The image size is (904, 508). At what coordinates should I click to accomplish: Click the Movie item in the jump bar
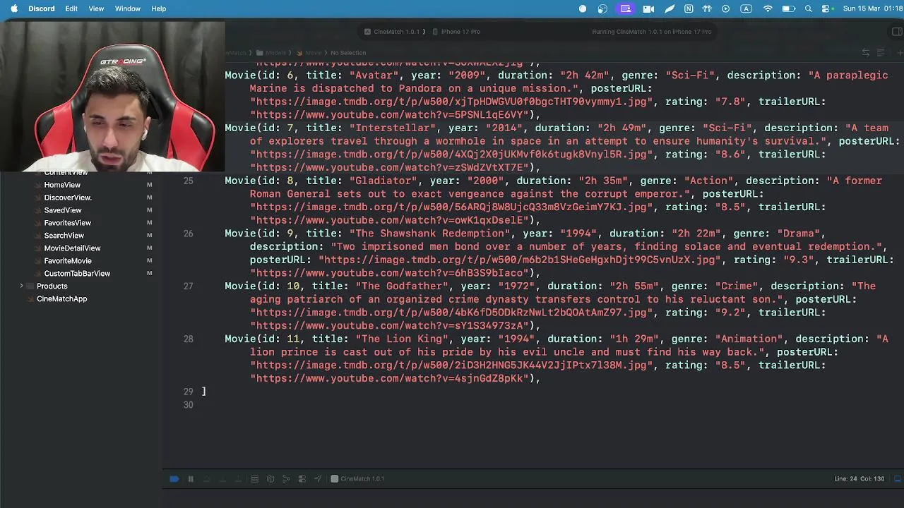pyautogui.click(x=309, y=53)
